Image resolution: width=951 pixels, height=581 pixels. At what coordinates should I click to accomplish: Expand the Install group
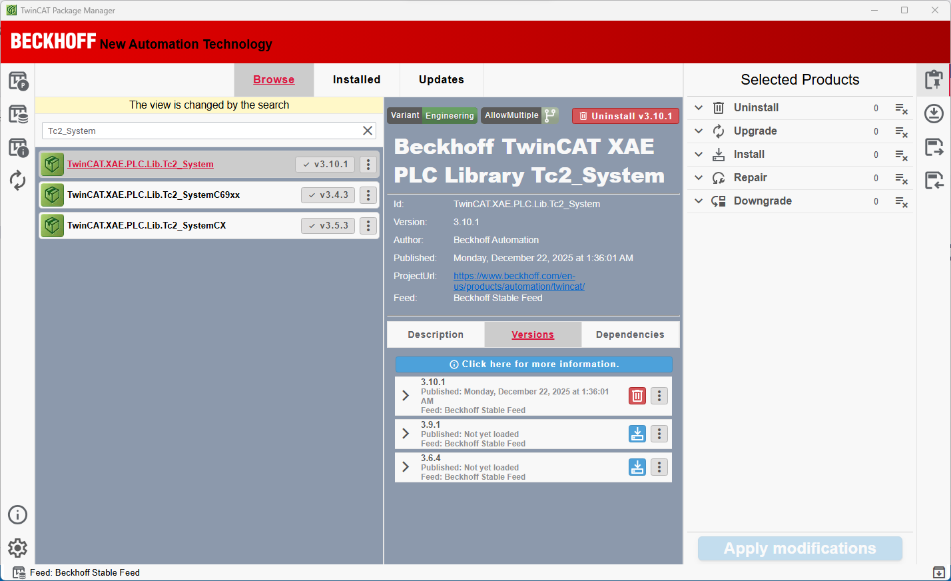click(699, 154)
